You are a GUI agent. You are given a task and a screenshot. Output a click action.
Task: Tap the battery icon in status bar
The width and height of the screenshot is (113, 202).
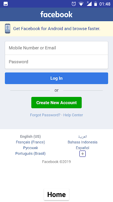click(x=95, y=4)
